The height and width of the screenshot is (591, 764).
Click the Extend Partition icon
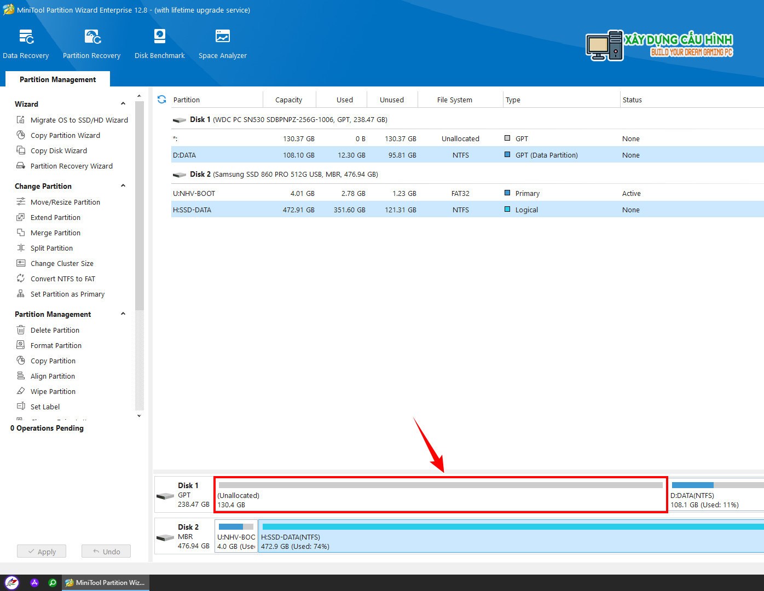(21, 217)
